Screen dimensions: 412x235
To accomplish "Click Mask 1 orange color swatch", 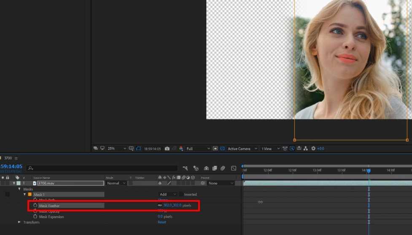I will tap(30, 195).
